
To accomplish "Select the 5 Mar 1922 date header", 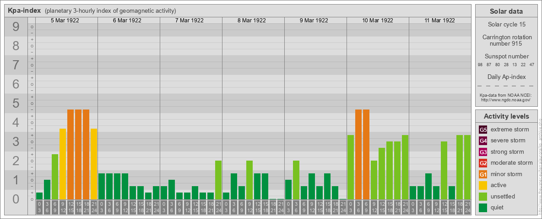I will (65, 21).
